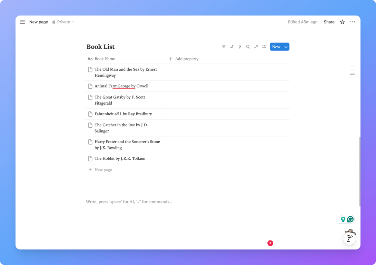Viewport: 376px width, 265px height.
Task: Click the database search magnifier icon
Action: pyautogui.click(x=248, y=47)
